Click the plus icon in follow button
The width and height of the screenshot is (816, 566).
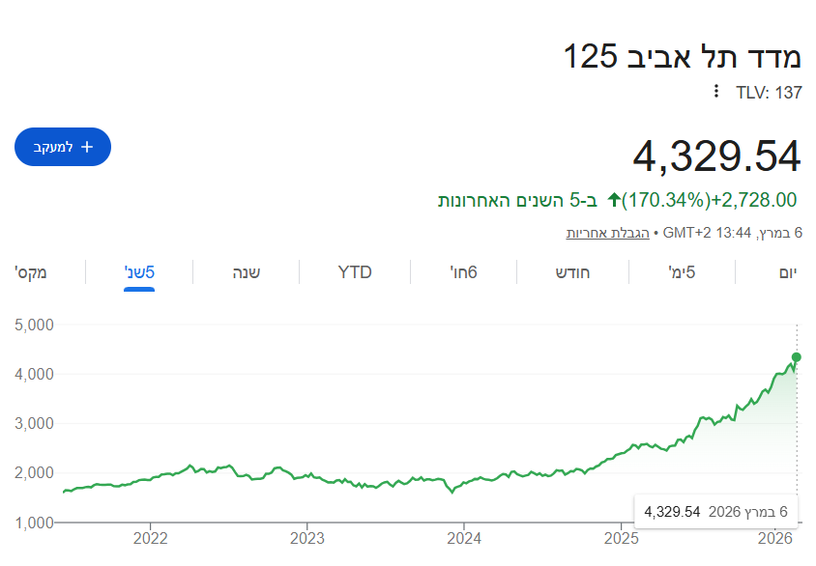point(87,147)
